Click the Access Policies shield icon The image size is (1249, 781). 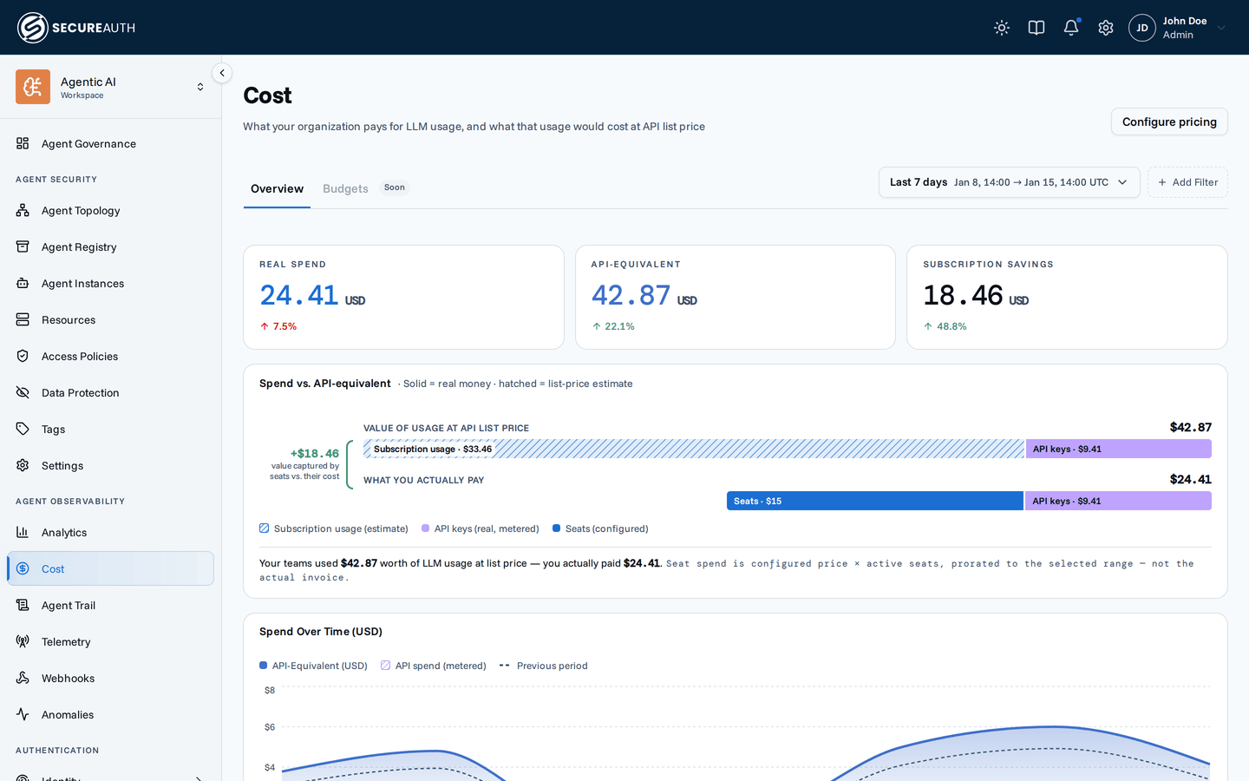tap(23, 356)
